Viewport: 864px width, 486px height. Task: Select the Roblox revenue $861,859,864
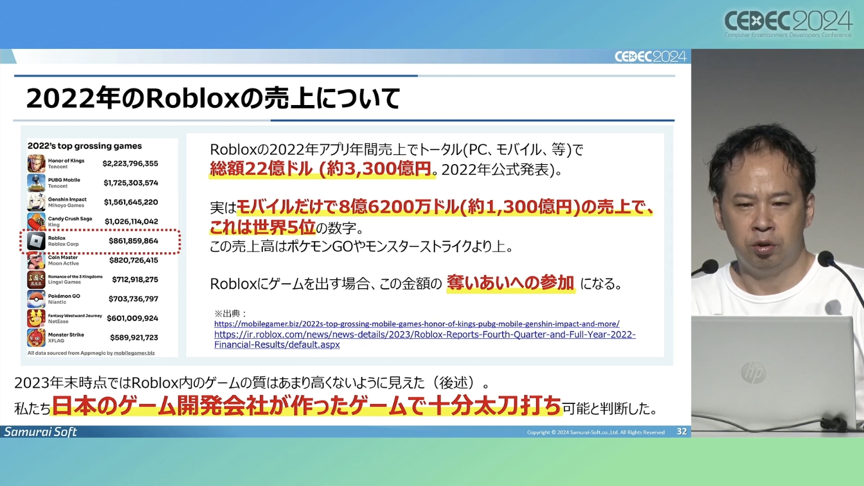(x=134, y=241)
